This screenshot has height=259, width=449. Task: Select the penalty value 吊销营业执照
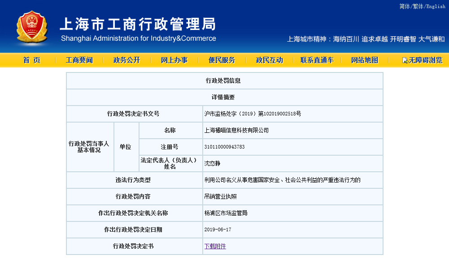[x=220, y=196]
